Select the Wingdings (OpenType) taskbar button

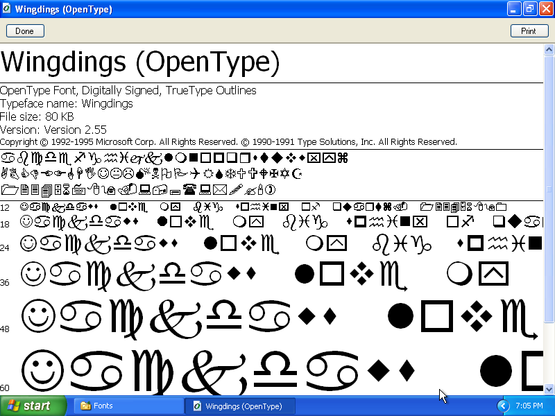tap(240, 406)
